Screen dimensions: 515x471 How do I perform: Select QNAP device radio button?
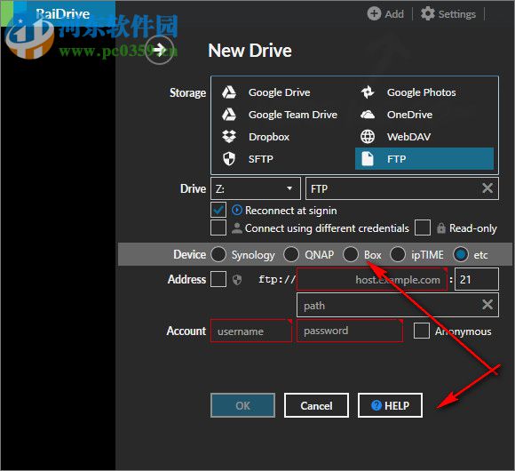(291, 254)
